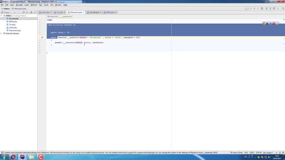The width and height of the screenshot is (285, 160).
Task: Open the Code menu
Action: [x=27, y=5]
